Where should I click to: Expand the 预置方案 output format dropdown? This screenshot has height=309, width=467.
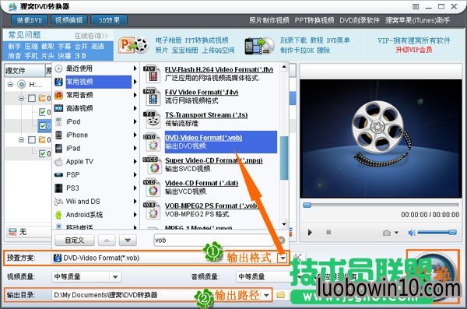(x=282, y=258)
